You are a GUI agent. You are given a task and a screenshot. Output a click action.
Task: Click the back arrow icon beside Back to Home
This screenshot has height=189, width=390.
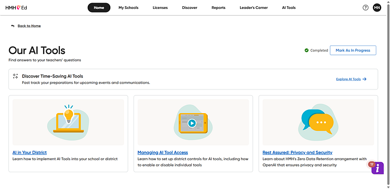tap(13, 26)
